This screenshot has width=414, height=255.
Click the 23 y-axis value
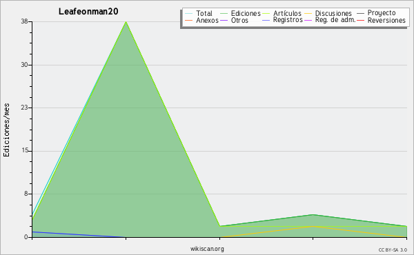pos(24,108)
